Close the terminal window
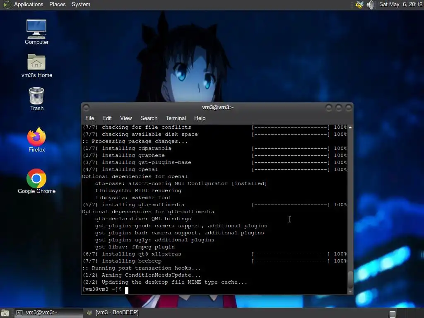Viewport: 424px width, 318px height. pos(349,108)
